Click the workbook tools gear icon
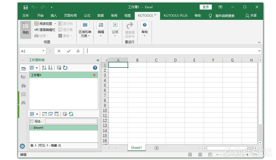 59,68
